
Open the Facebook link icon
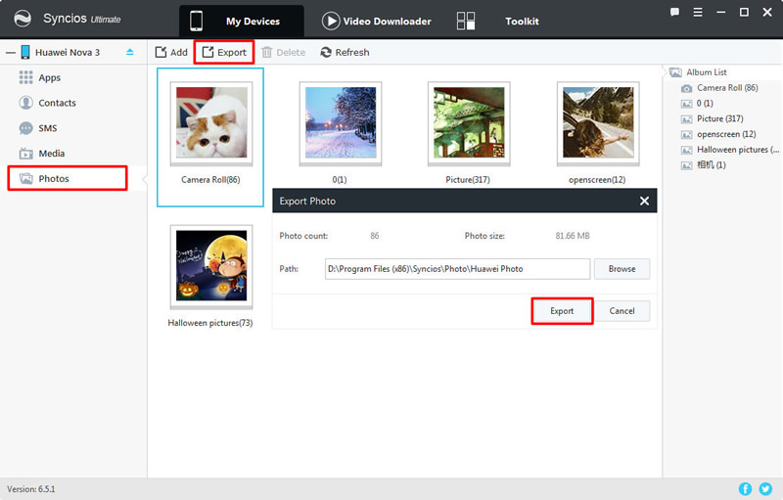[745, 488]
